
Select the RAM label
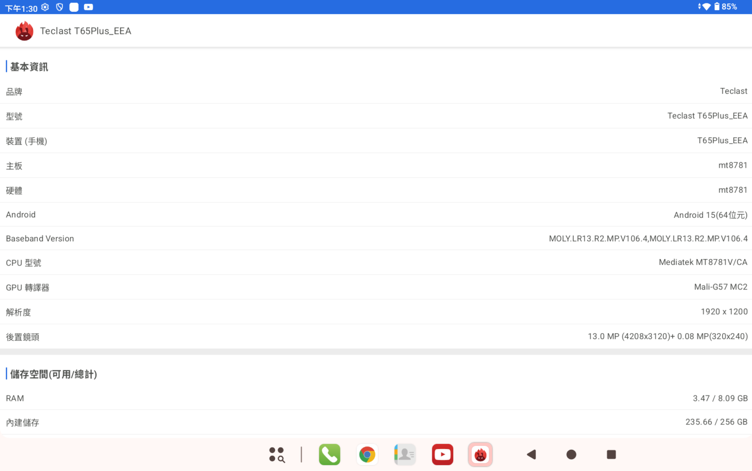point(15,398)
